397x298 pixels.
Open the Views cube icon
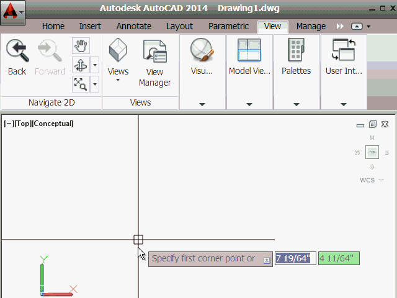point(118,50)
